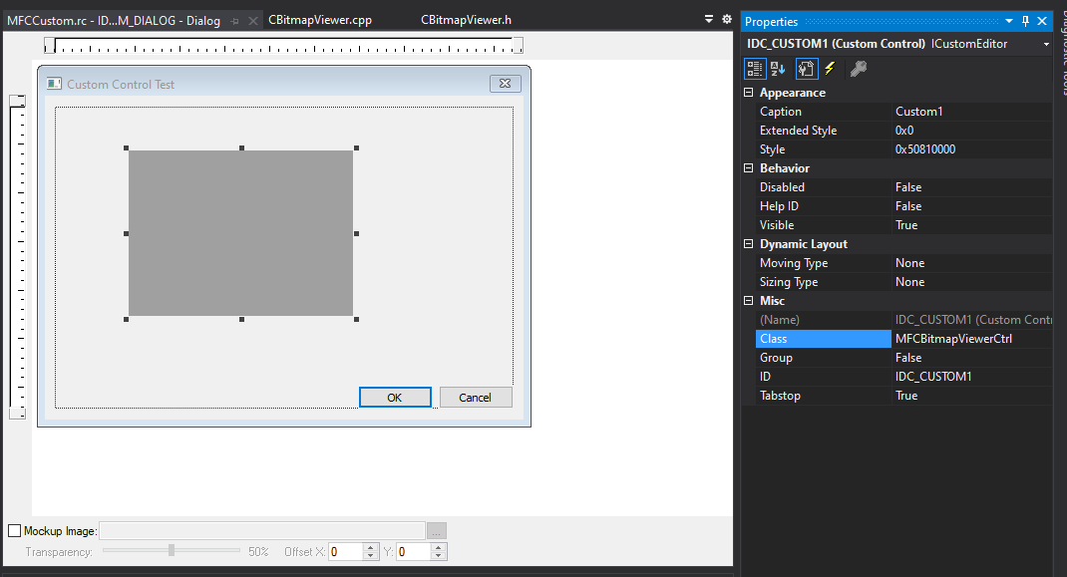Show Control Events lightning icon
Image resolution: width=1067 pixels, height=577 pixels.
point(830,69)
